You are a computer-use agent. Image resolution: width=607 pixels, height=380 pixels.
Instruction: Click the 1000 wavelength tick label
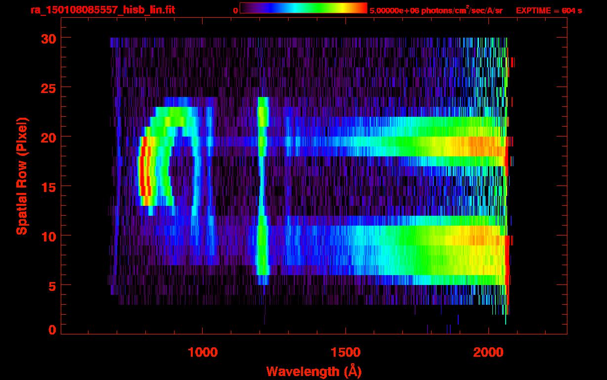click(x=202, y=353)
